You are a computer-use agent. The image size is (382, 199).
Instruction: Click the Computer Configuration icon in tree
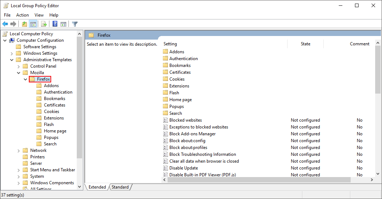coord(12,40)
